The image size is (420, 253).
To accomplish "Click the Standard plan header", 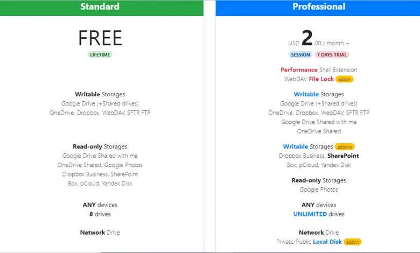I will (x=100, y=7).
